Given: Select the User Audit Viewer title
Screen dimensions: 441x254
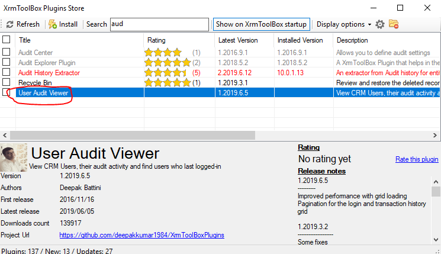Looking at the screenshot, I should click(43, 93).
